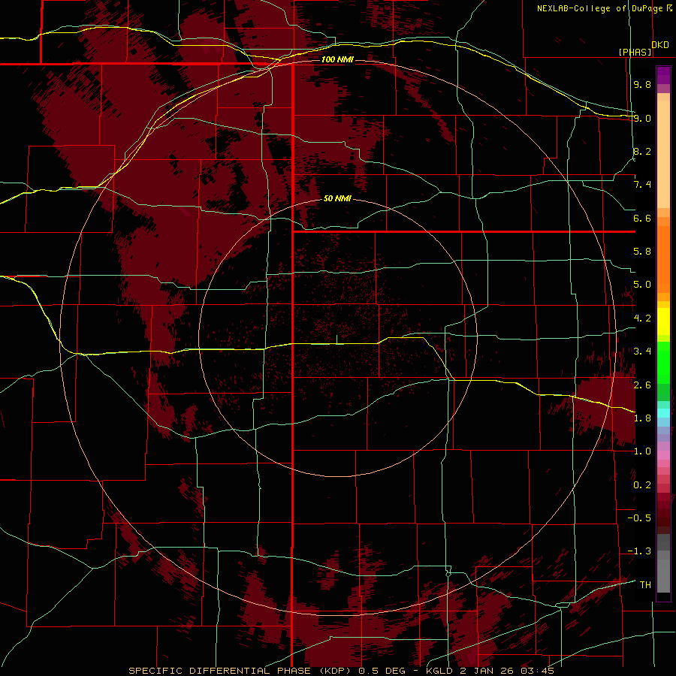Click the cyan segment of the color bar

click(663, 412)
